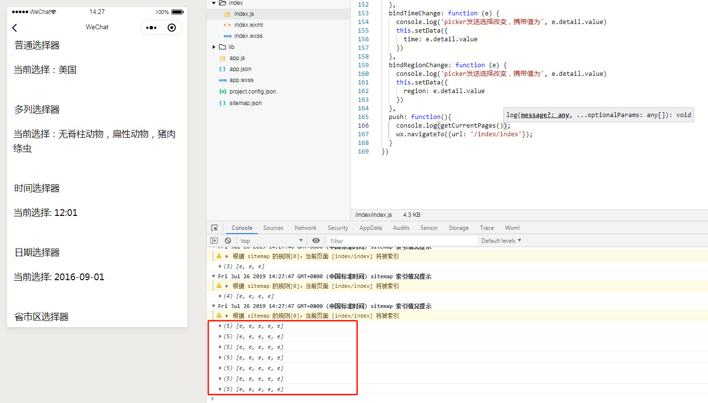Toggle the console sidebar panel icon

pyautogui.click(x=214, y=241)
